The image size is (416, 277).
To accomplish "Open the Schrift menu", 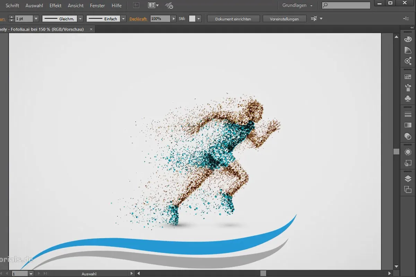I will tap(12, 6).
